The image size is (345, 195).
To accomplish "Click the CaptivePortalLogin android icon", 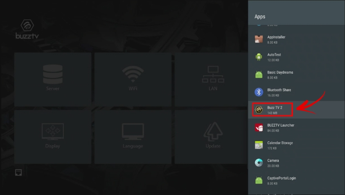I will 259,180.
